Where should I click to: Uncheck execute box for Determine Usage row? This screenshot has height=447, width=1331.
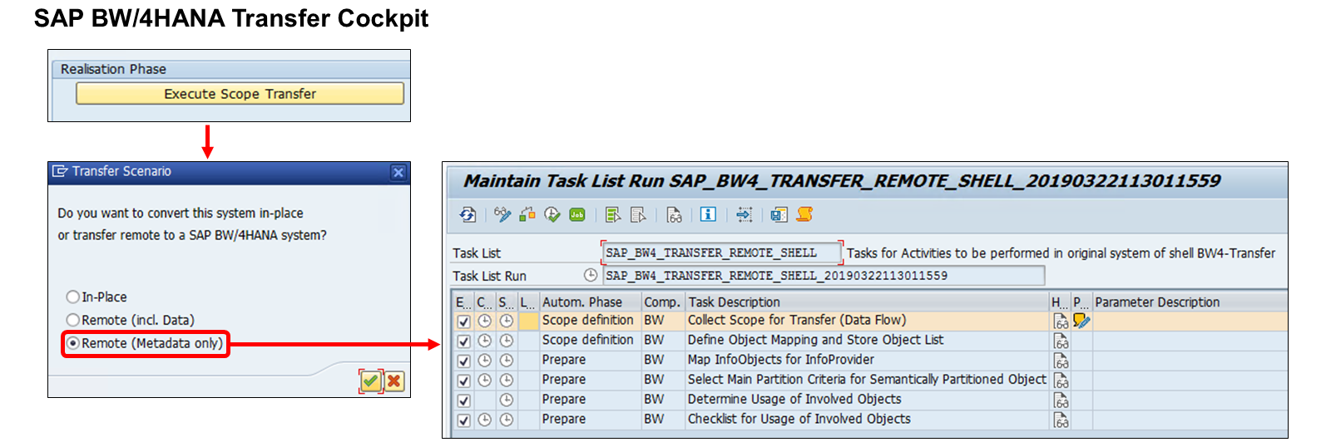click(x=464, y=400)
